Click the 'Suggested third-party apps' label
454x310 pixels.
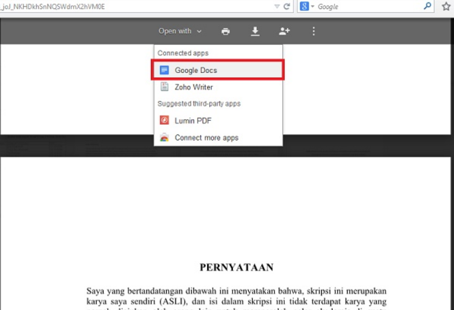pyautogui.click(x=199, y=103)
